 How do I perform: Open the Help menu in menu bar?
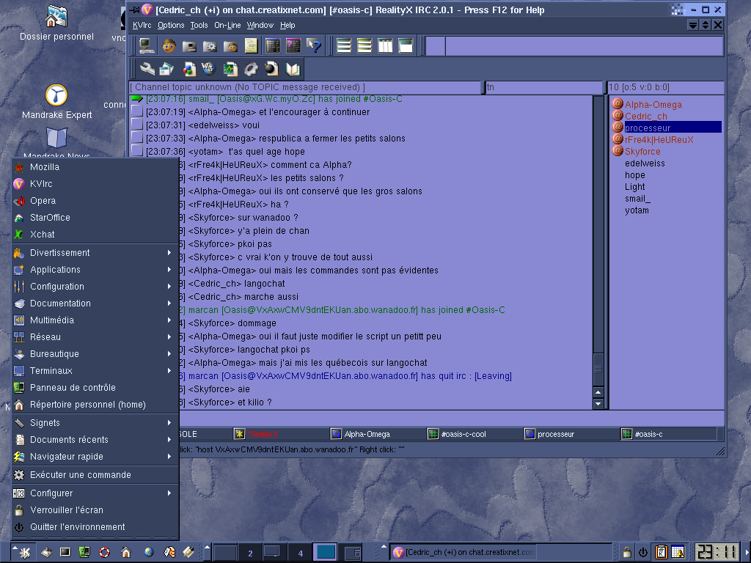point(287,26)
